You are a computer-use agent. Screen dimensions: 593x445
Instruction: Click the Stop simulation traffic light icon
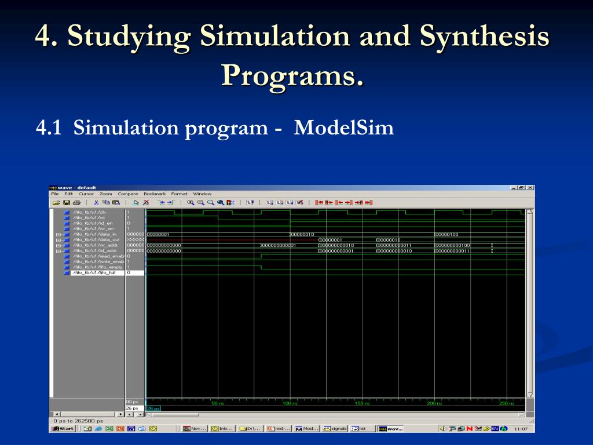(x=230, y=202)
